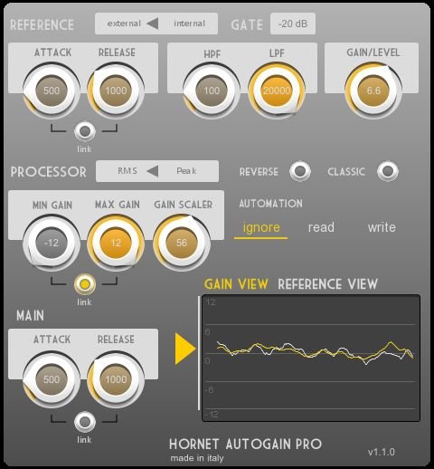This screenshot has height=469, width=434.
Task: Click the LPF knob set to 20000
Action: click(277, 91)
